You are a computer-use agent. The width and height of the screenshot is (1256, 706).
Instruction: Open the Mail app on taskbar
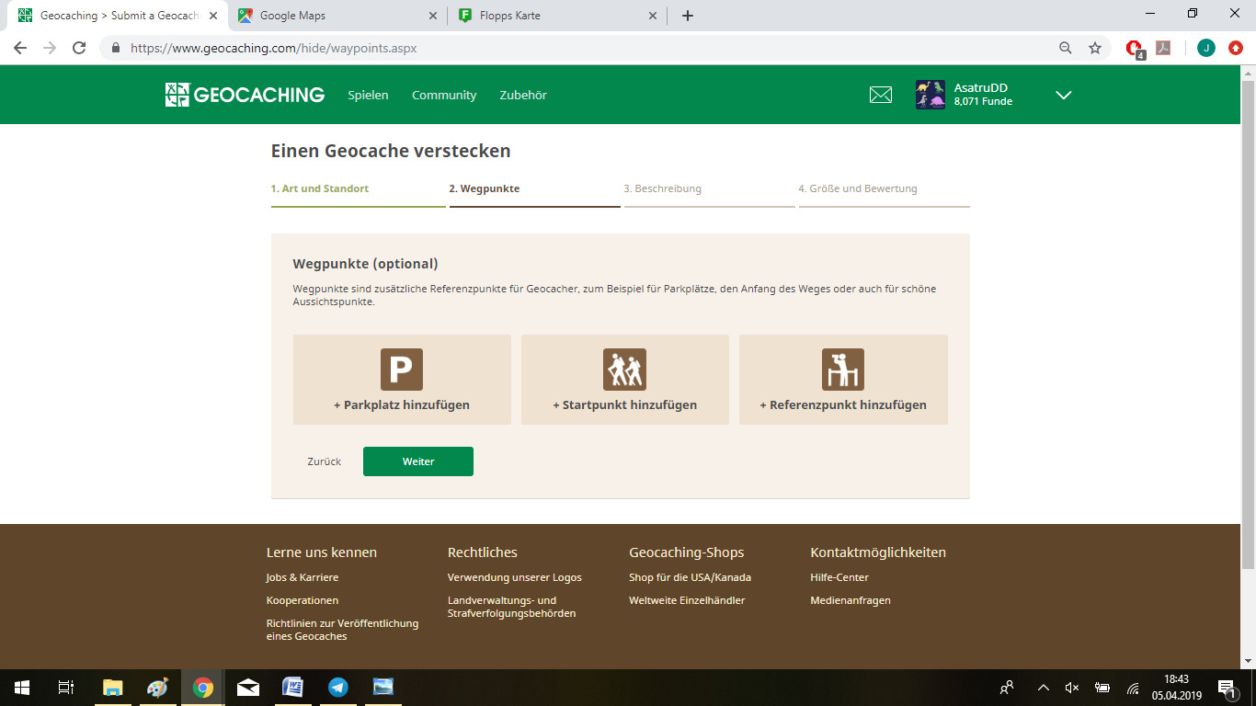248,687
